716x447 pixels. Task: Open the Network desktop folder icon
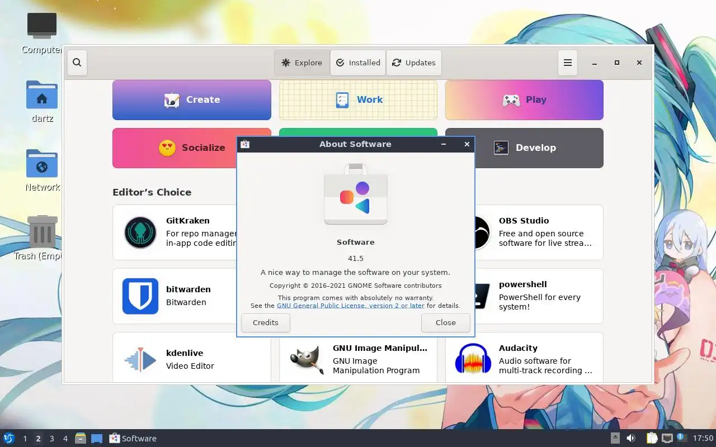(x=42, y=164)
